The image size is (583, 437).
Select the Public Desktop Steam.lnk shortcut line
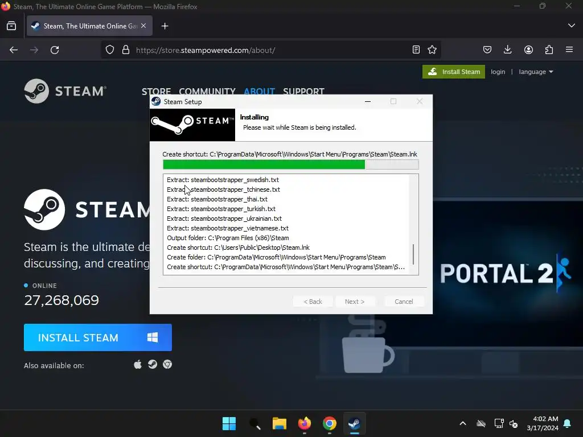pyautogui.click(x=239, y=248)
